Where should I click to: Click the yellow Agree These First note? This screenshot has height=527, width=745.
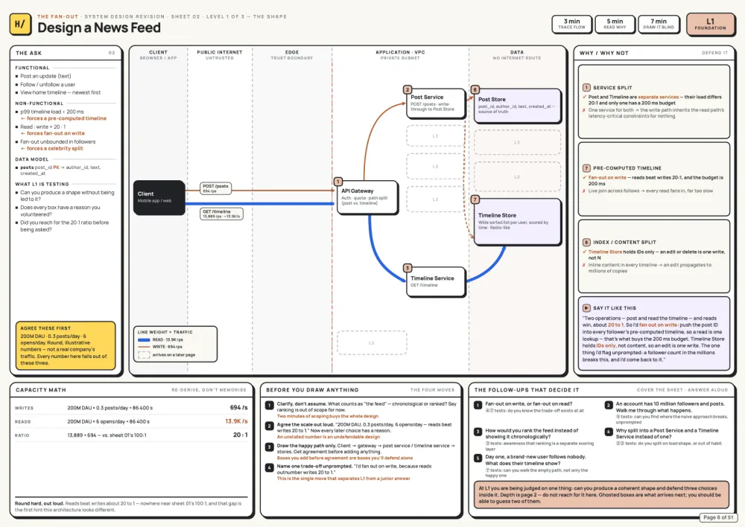[x=66, y=345]
